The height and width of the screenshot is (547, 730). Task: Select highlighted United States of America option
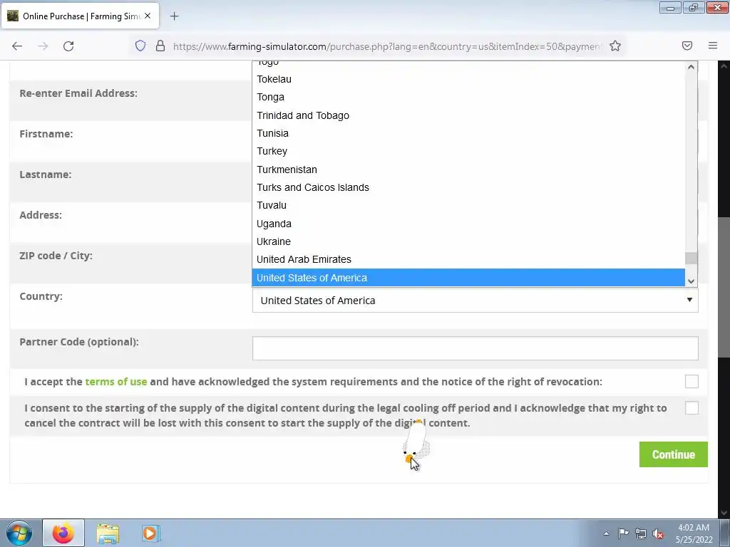pos(468,278)
